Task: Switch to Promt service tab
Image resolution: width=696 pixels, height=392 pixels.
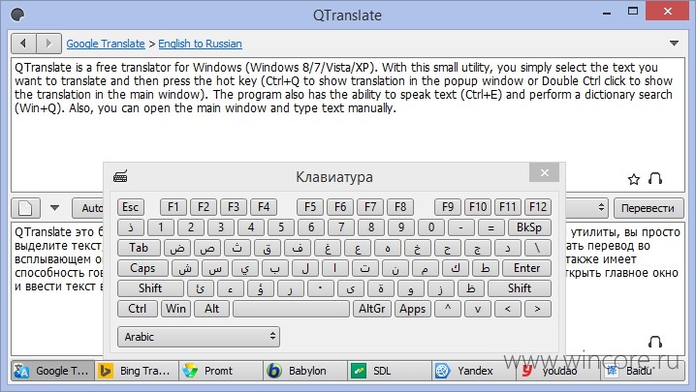Action: point(221,371)
